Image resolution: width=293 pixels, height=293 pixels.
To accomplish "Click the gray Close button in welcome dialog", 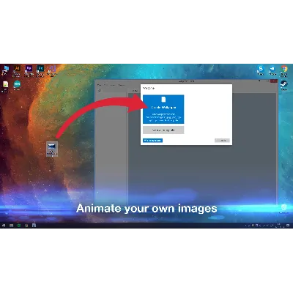I will point(222,141).
